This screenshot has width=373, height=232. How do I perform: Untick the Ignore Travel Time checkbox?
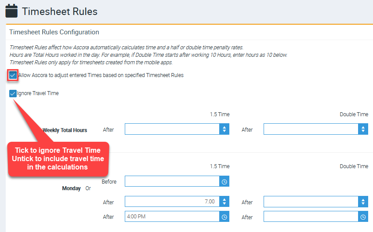[13, 93]
